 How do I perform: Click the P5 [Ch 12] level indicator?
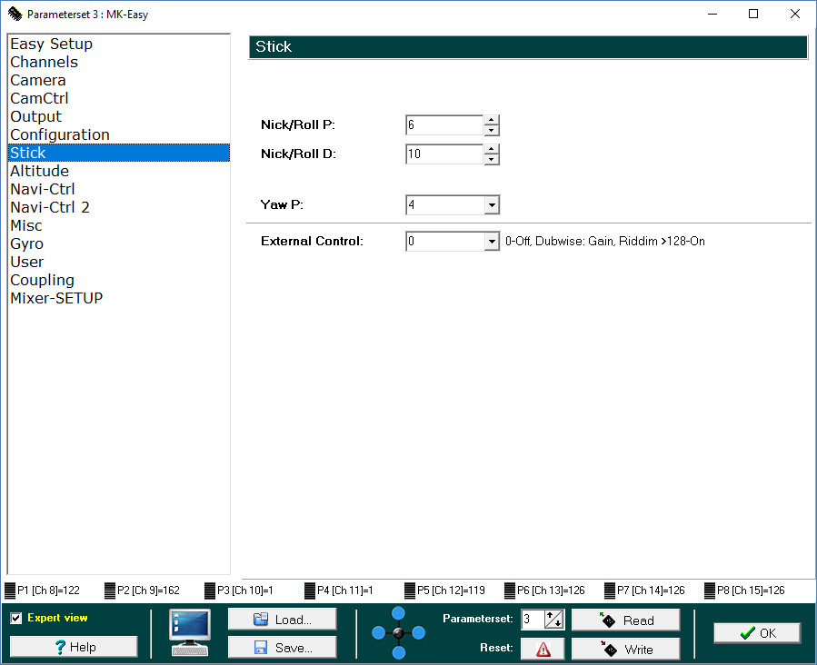(x=410, y=591)
